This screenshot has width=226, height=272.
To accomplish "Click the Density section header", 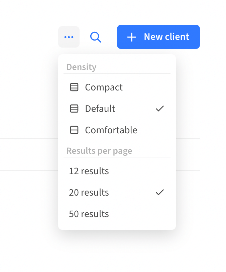I will tap(81, 67).
